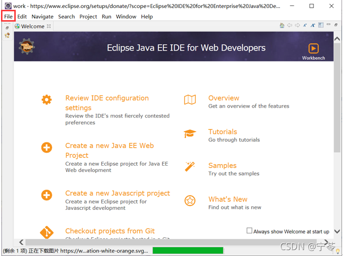The image size is (343, 256).
Task: Click plus icon for Javascript project
Action: click(47, 195)
